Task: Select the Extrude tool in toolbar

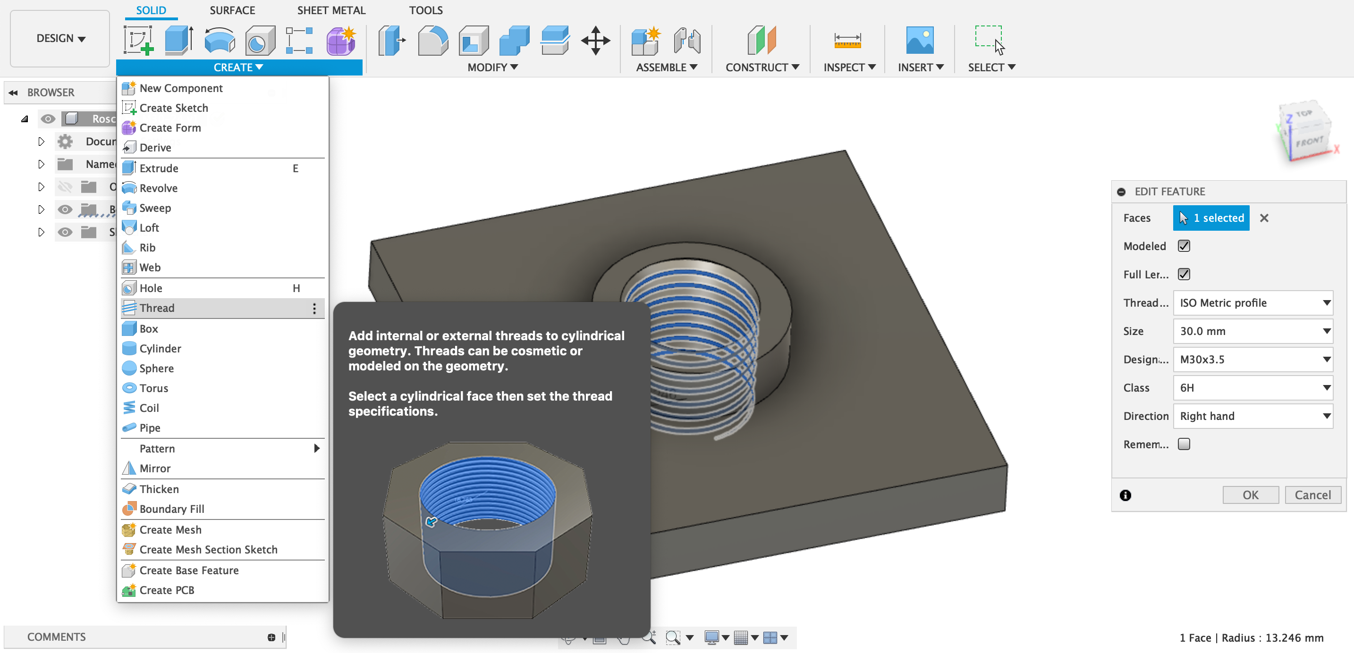Action: tap(179, 40)
